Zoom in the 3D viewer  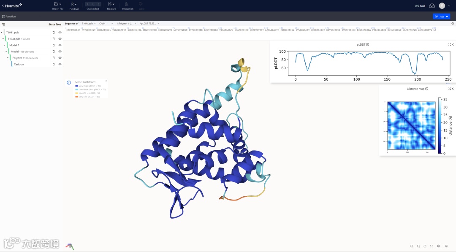(x=412, y=246)
